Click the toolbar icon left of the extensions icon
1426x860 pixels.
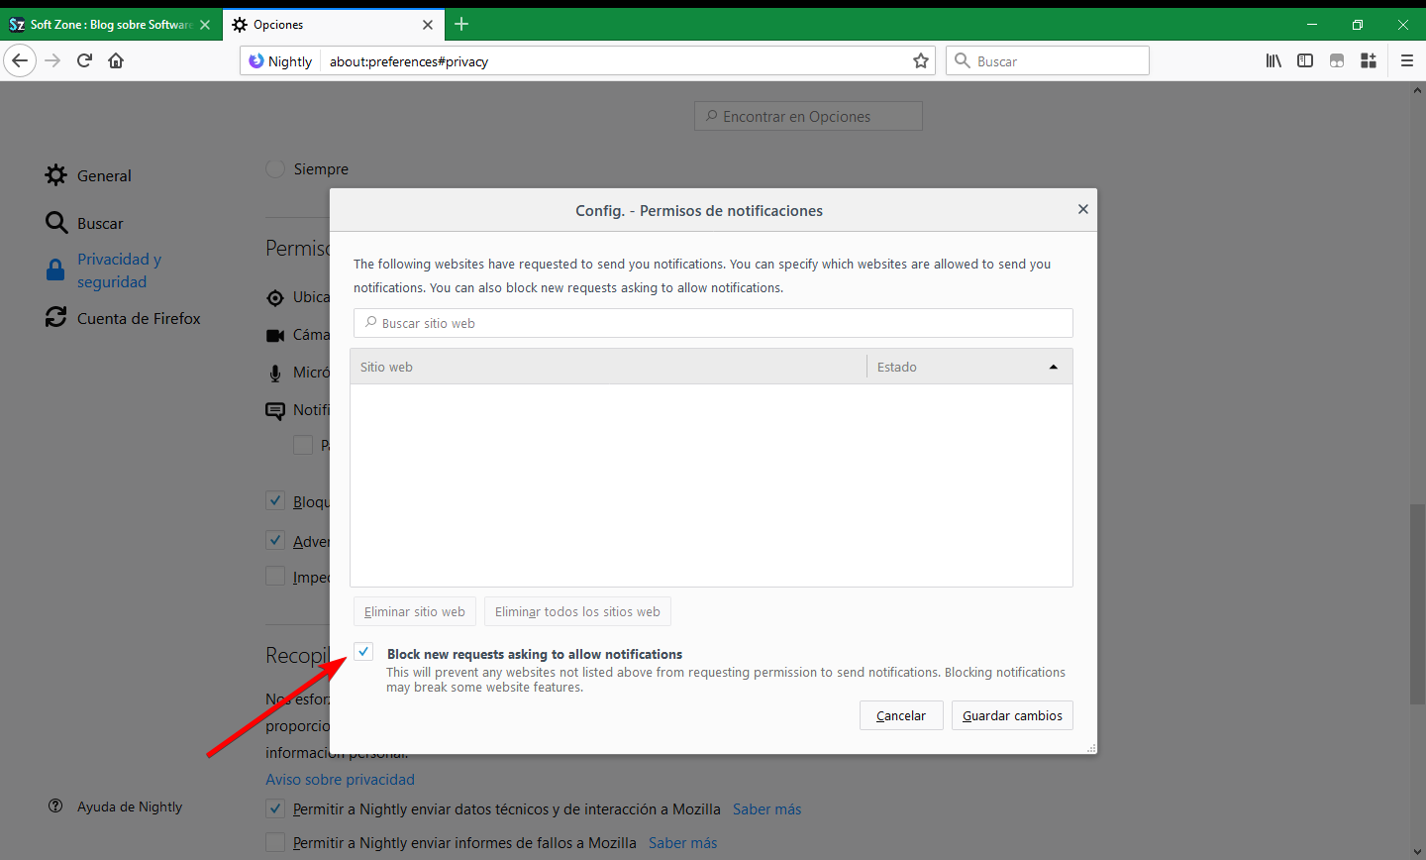coord(1337,60)
